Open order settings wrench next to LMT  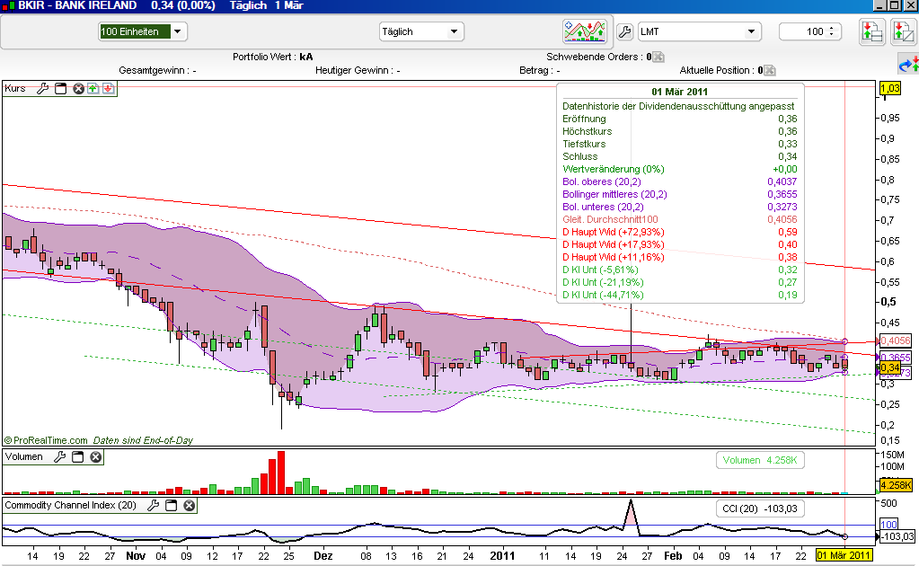pos(624,31)
